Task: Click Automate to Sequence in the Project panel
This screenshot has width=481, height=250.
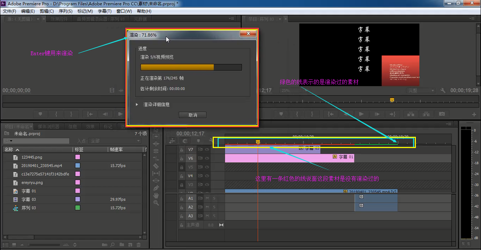Action: click(105, 245)
